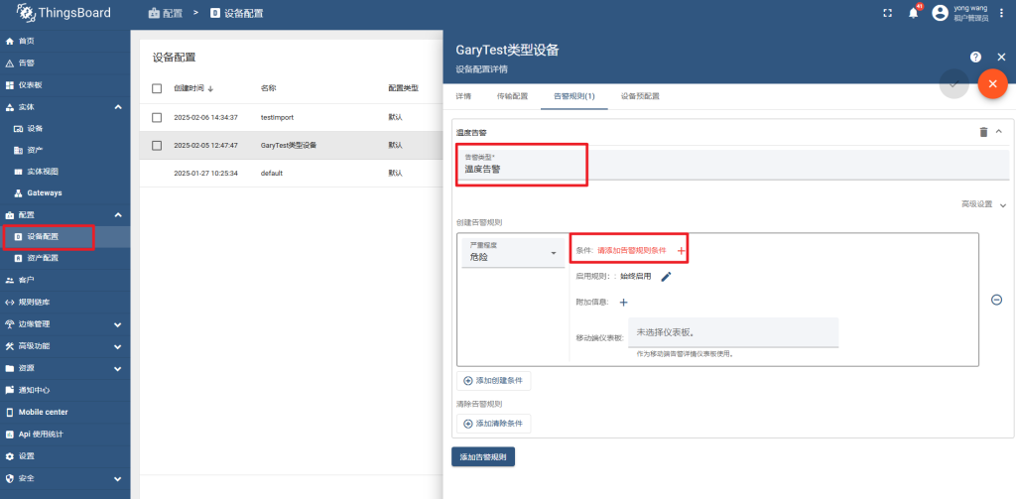Collapse the 温度告警 rule panel
This screenshot has width=1016, height=499.
click(998, 132)
